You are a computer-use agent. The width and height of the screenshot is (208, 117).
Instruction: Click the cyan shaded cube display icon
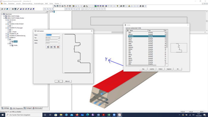click(x=7, y=9)
